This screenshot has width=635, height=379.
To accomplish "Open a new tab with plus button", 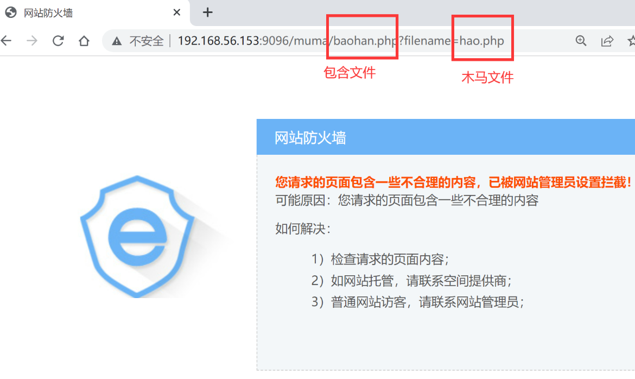I will tap(208, 12).
